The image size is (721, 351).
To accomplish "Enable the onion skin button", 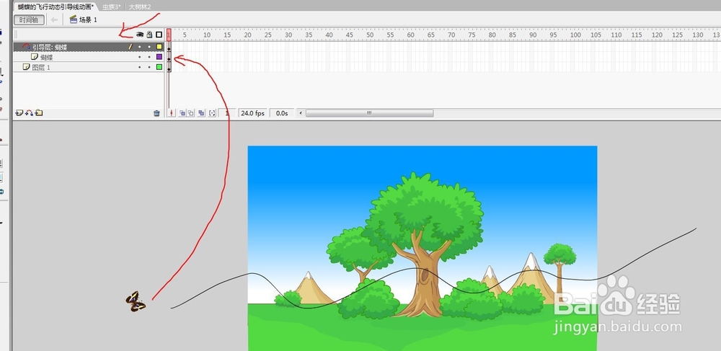I will coord(182,113).
